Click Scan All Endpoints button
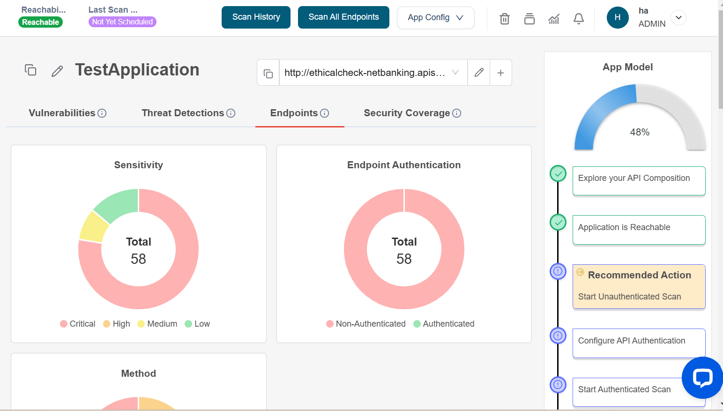723x411 pixels. click(x=343, y=17)
